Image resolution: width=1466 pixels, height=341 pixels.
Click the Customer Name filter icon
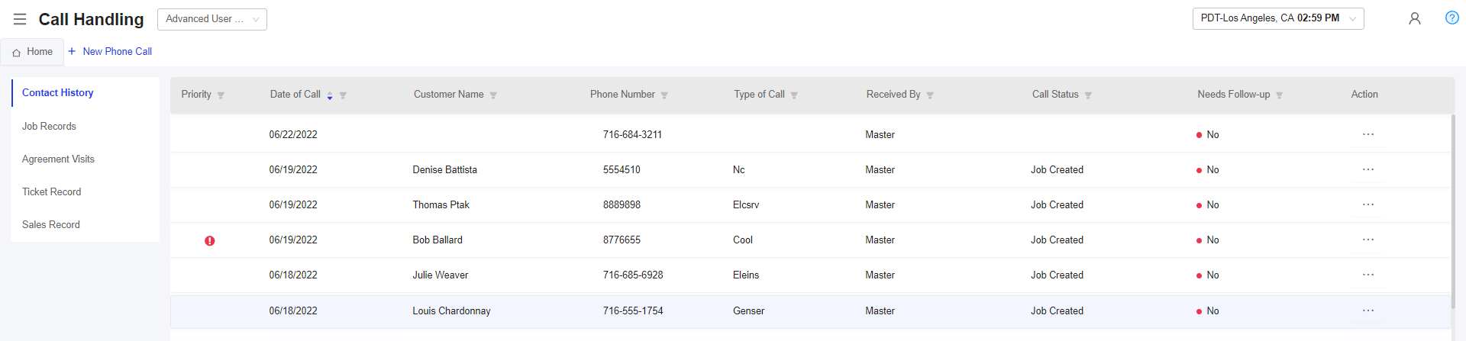(493, 95)
